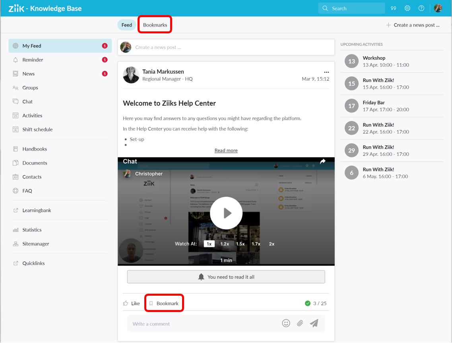View the 3 / 25 read count
The image size is (452, 343).
(x=316, y=303)
